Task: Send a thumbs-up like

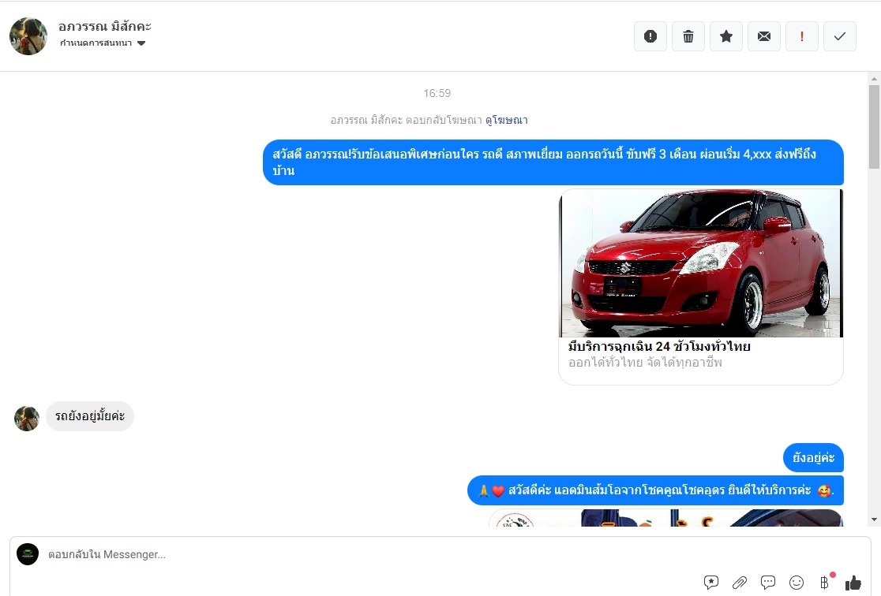Action: point(853,583)
